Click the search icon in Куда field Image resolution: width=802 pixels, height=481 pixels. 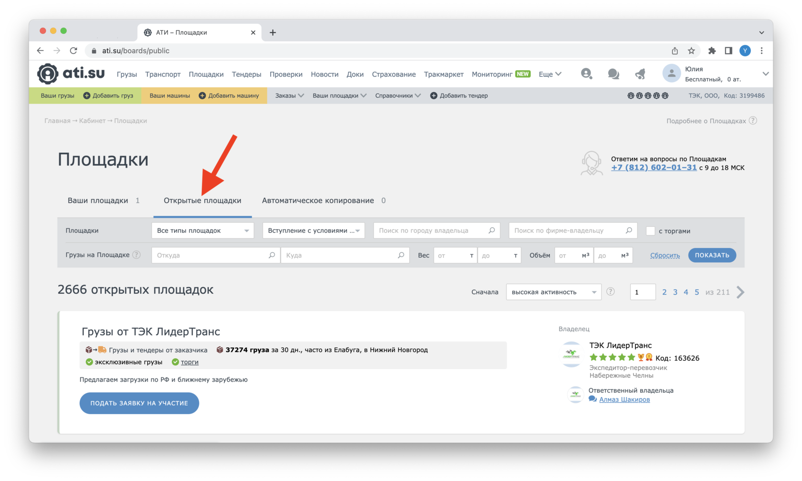401,255
